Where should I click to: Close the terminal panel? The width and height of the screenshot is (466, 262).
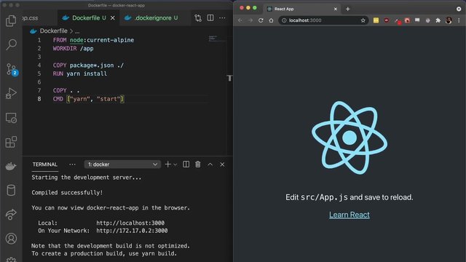pyautogui.click(x=222, y=164)
